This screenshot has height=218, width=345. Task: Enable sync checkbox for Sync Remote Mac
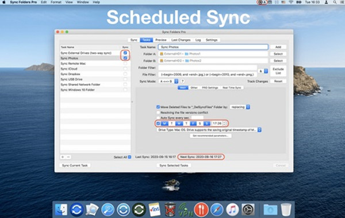[125, 63]
